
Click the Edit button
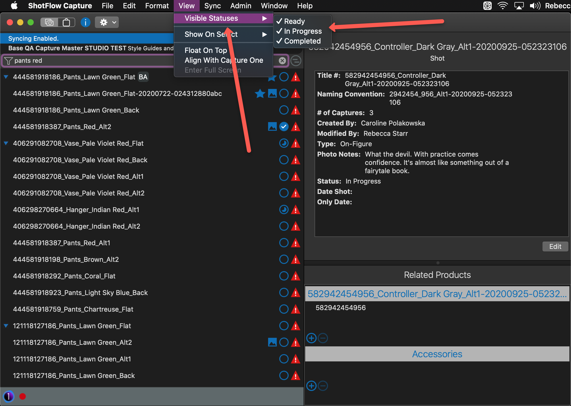(555, 246)
